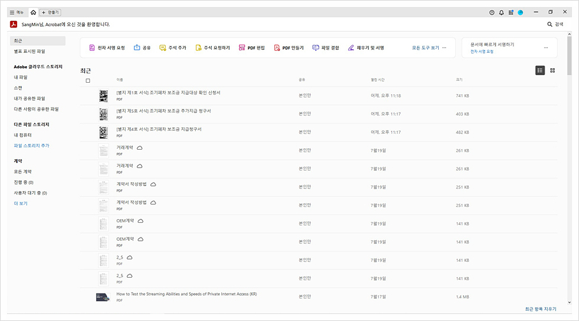Click thumbnail of 제5호 서식 file
Viewport: 579px width, 321px height.
(104, 115)
